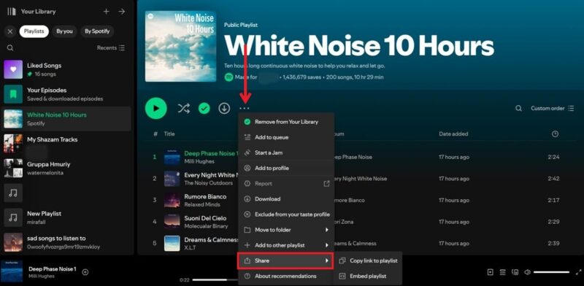Viewport: 584px width, 286px height.
Task: Click Suoni Del Cielo album art
Action: [x=172, y=222]
